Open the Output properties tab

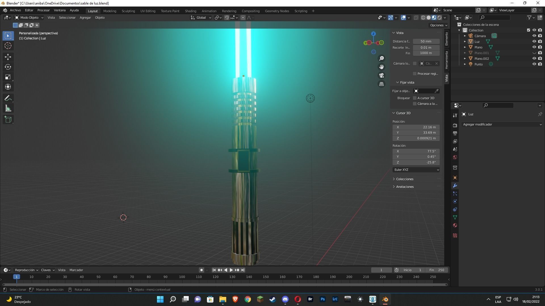(x=455, y=133)
